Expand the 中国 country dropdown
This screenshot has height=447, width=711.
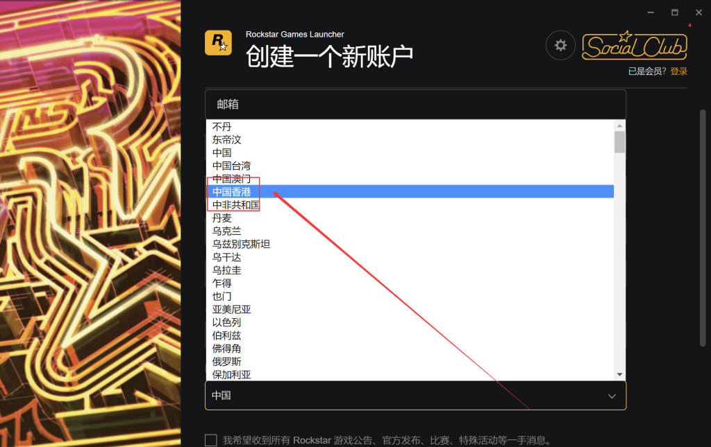[415, 396]
